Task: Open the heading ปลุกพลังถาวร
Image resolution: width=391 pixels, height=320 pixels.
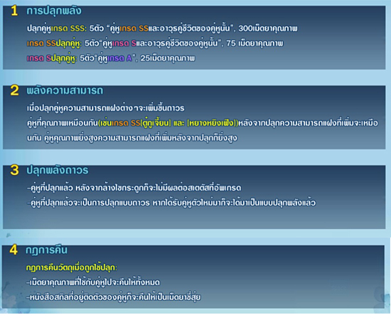Action: click(58, 171)
